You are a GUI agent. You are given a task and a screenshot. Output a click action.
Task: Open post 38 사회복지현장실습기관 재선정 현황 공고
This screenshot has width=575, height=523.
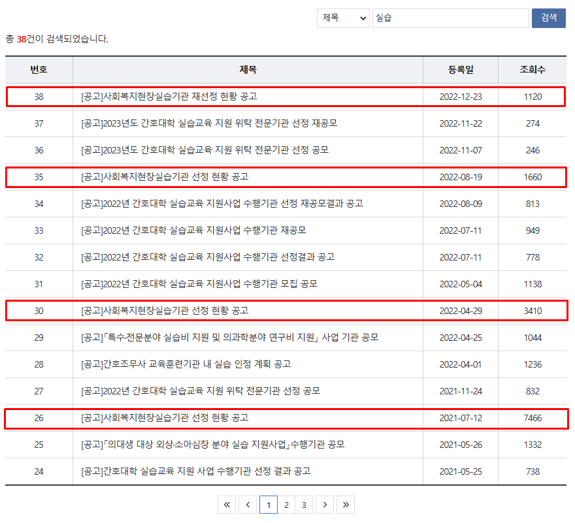[x=169, y=97]
